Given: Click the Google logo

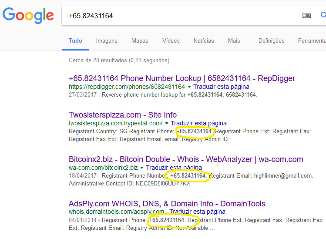Looking at the screenshot, I should pos(28,16).
